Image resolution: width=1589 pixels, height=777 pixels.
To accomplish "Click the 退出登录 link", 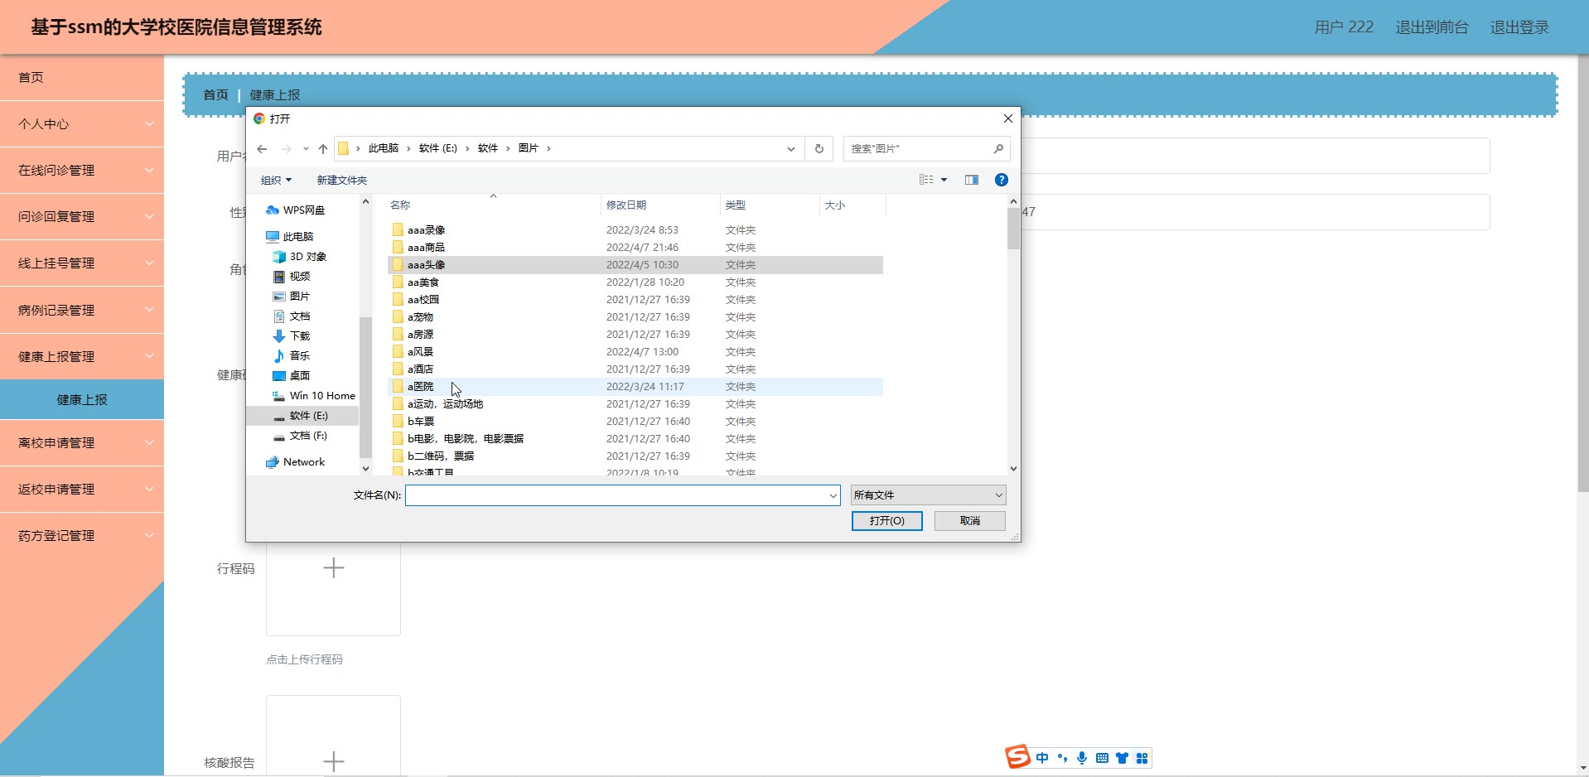I will pos(1519,27).
